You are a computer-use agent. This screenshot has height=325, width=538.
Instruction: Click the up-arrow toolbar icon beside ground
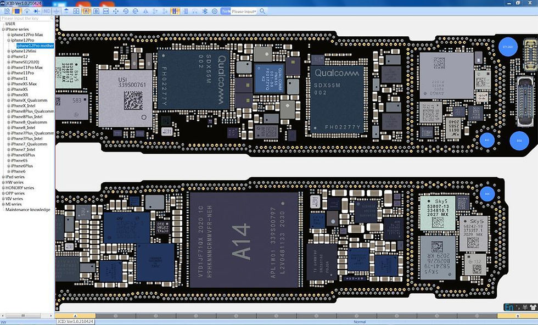pyautogui.click(x=66, y=12)
